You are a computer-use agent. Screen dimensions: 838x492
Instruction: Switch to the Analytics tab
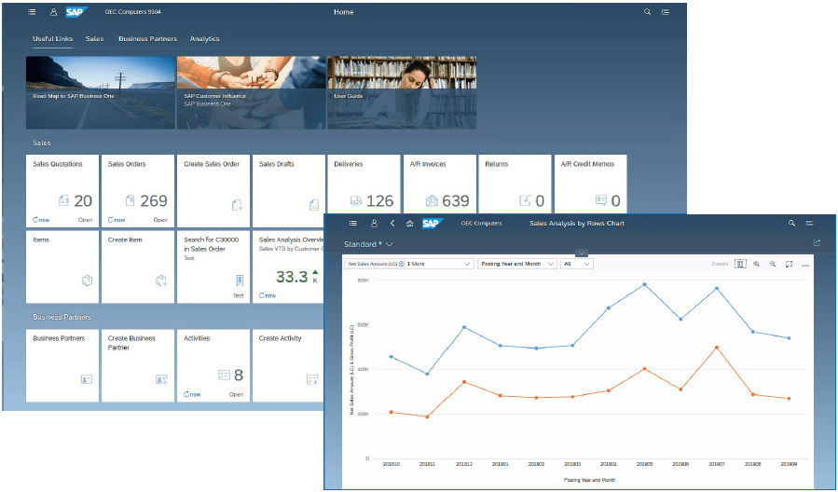pyautogui.click(x=205, y=39)
